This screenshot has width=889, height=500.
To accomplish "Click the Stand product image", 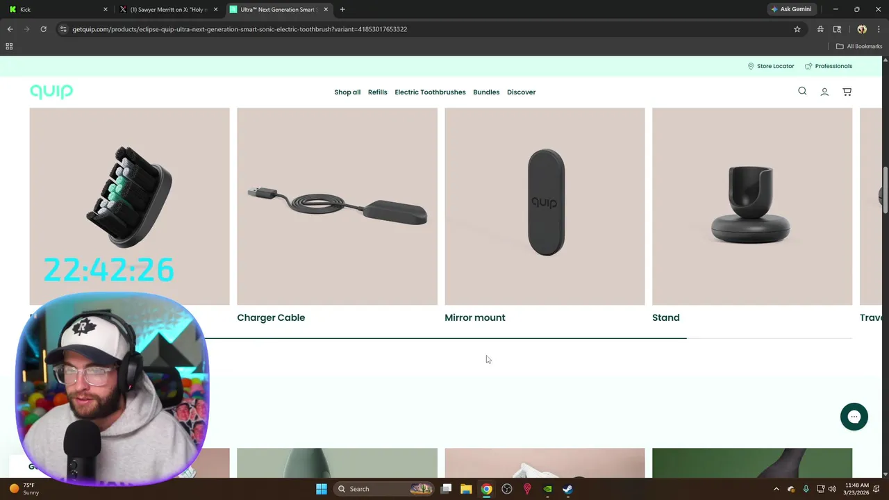I will [752, 206].
